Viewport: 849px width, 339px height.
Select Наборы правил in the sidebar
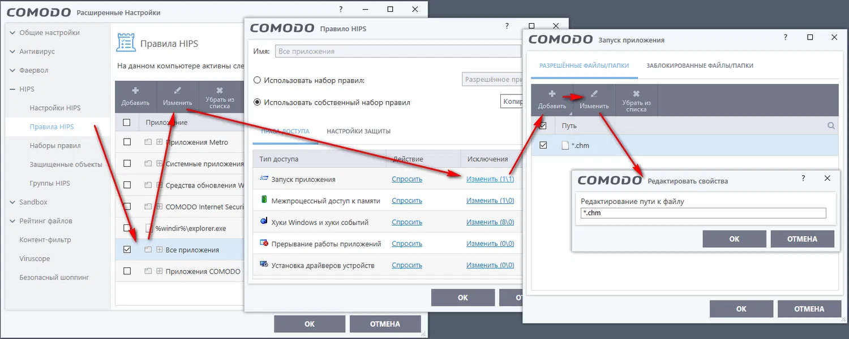coord(55,146)
